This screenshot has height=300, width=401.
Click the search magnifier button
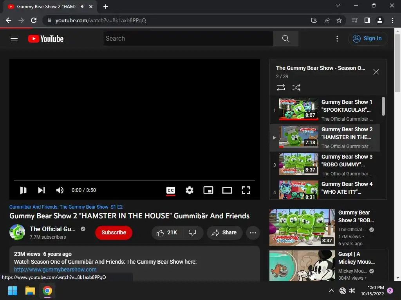click(285, 39)
